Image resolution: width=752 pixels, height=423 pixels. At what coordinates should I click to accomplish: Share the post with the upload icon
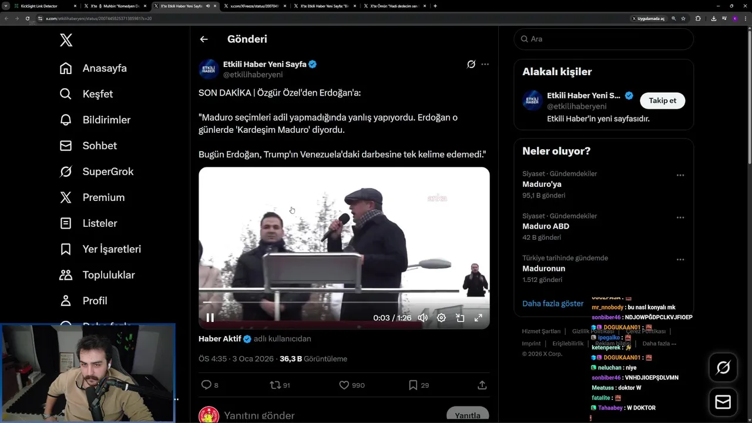click(x=482, y=385)
